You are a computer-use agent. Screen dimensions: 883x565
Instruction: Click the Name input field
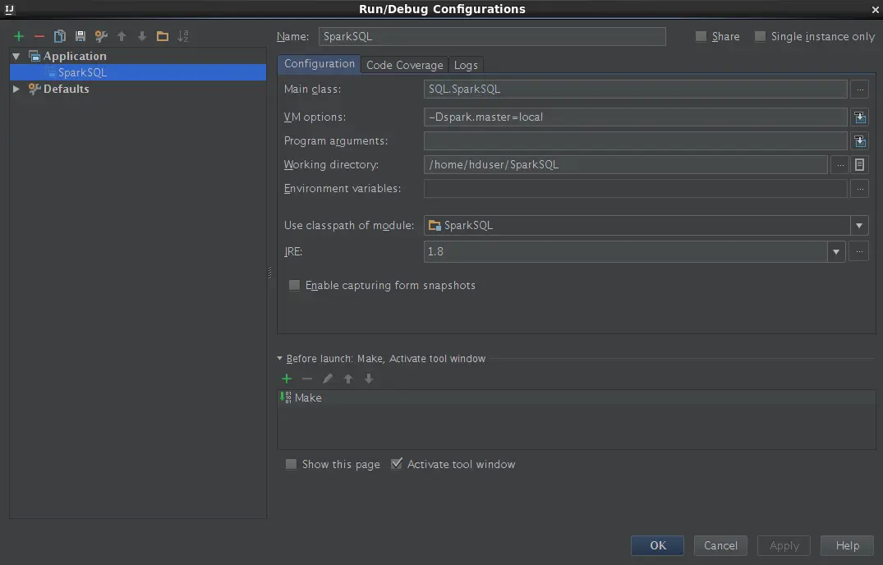point(492,37)
